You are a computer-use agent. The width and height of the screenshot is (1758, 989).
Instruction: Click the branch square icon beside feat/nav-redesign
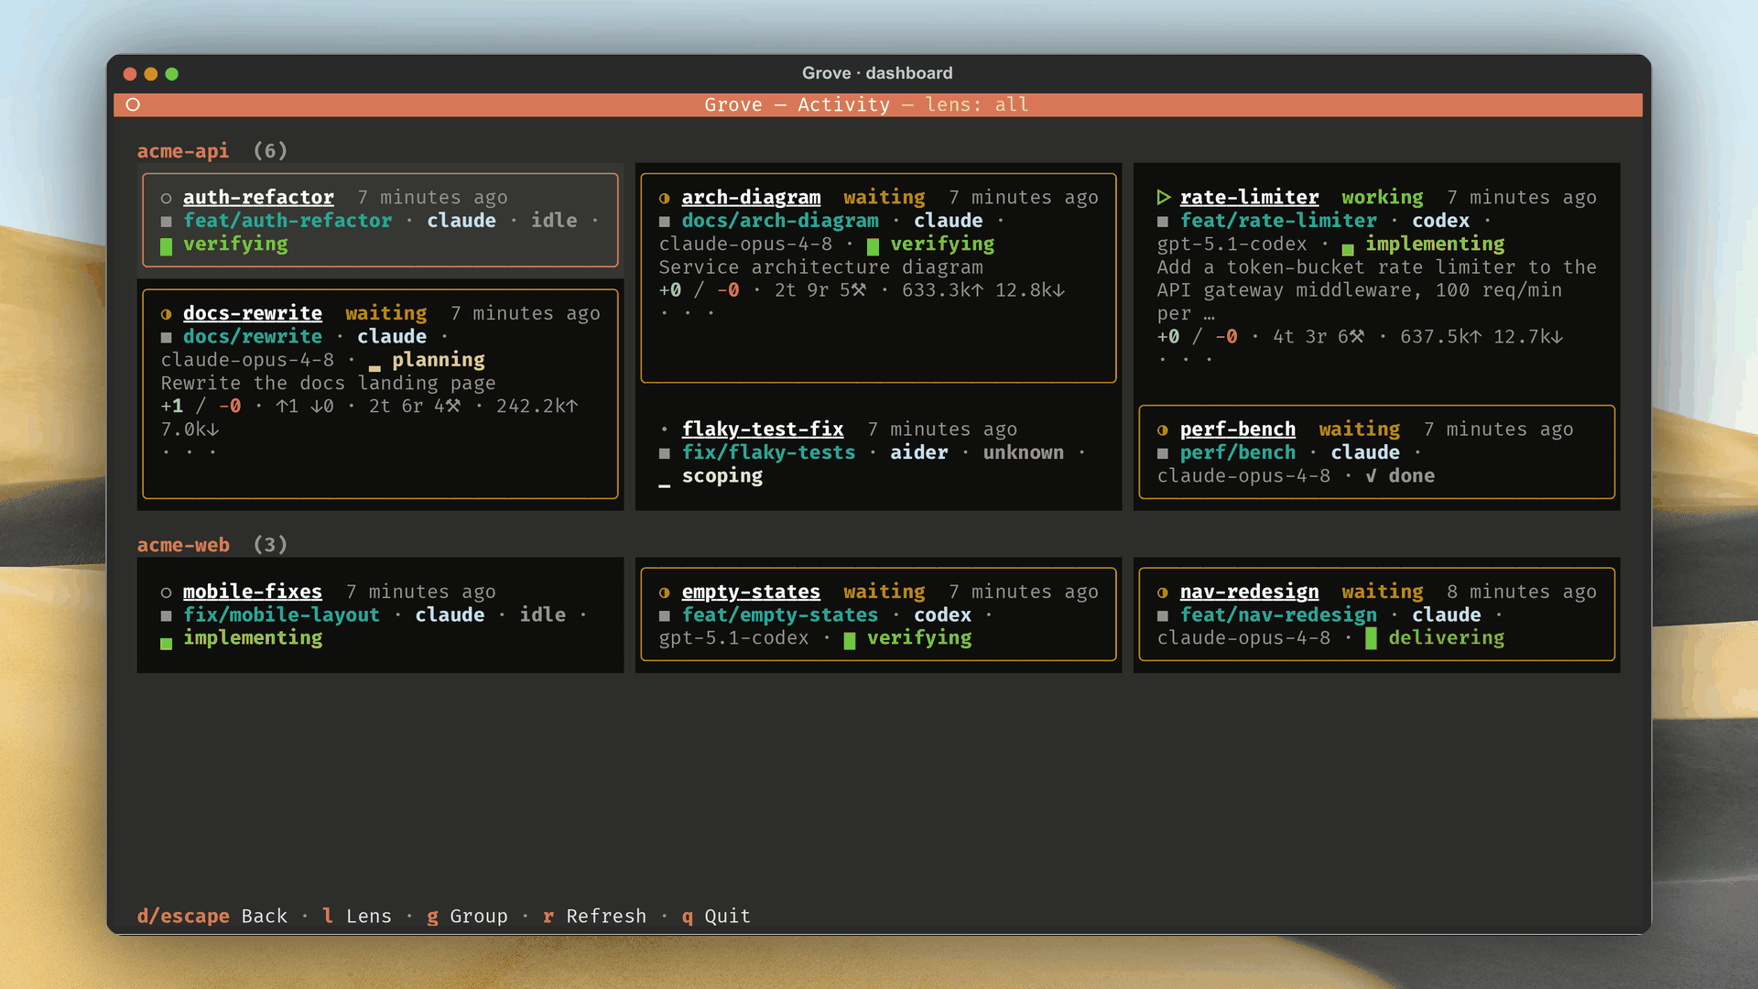tap(1163, 616)
